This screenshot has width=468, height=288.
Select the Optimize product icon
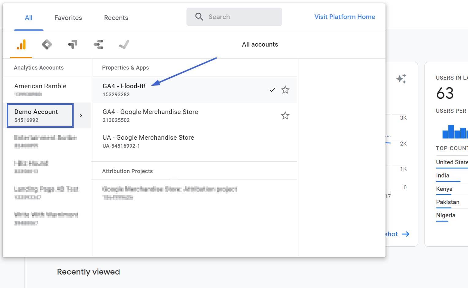tap(73, 45)
